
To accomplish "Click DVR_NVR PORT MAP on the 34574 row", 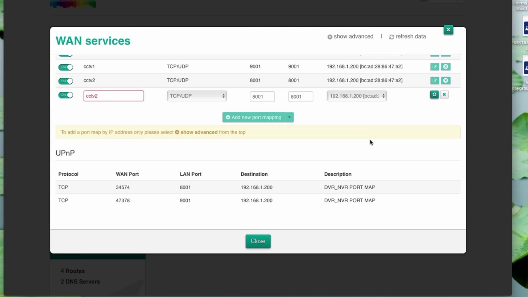I will 349,187.
